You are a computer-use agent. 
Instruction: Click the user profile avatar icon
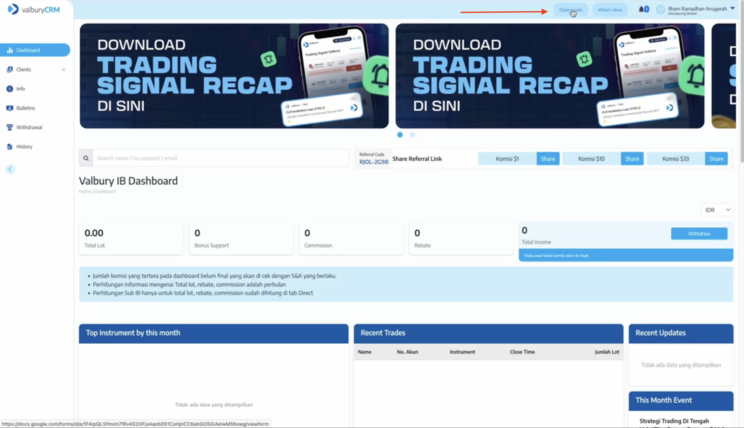point(660,10)
